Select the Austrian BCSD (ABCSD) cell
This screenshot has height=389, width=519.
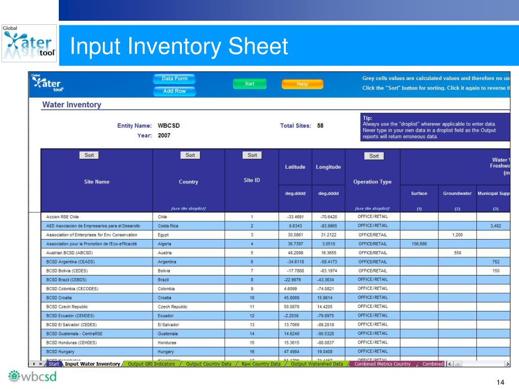(97, 253)
